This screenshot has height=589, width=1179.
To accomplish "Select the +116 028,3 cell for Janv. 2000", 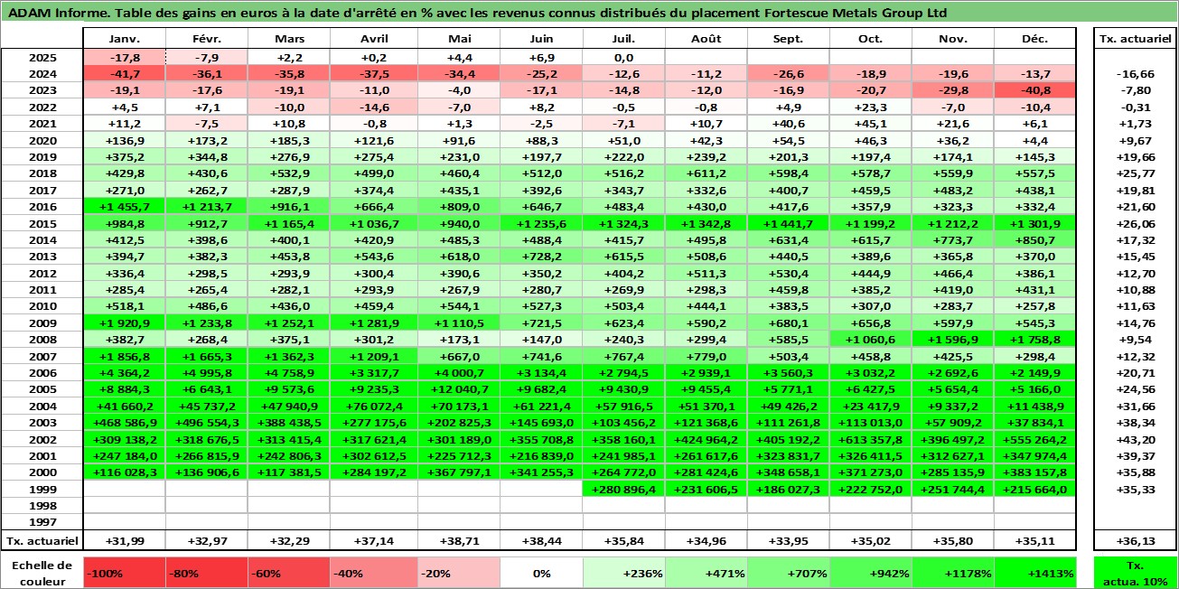I will pyautogui.click(x=124, y=472).
